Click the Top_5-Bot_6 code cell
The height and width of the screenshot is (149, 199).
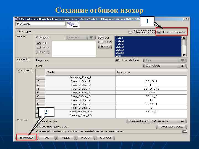(x=80, y=96)
